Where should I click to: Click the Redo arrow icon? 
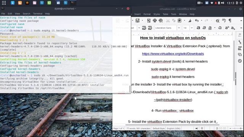pos(206,21)
